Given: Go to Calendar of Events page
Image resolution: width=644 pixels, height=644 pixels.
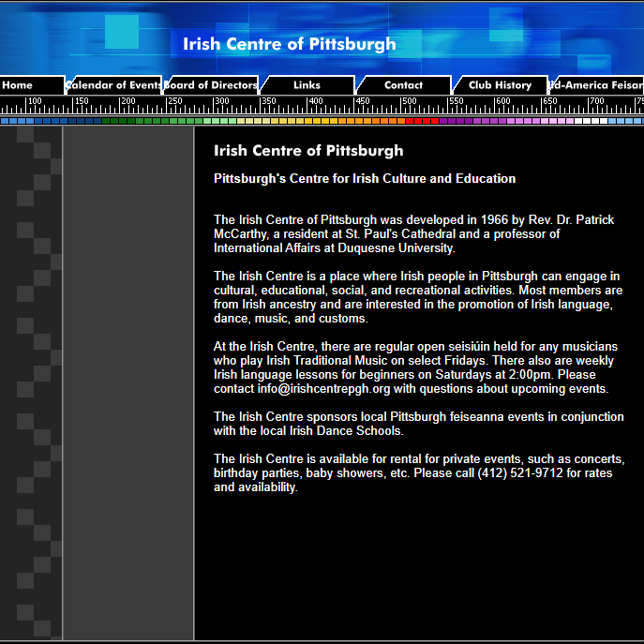Looking at the screenshot, I should 113,85.
